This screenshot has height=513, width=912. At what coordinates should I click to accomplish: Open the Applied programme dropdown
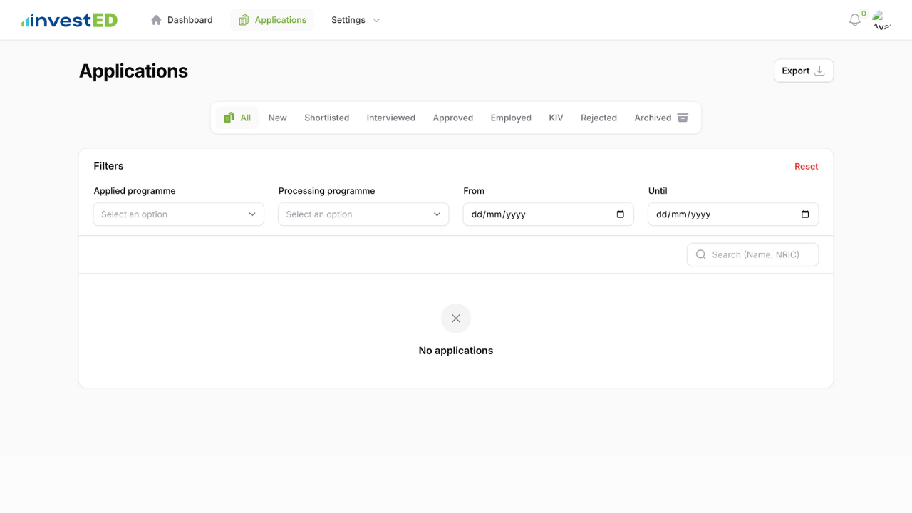click(x=178, y=214)
